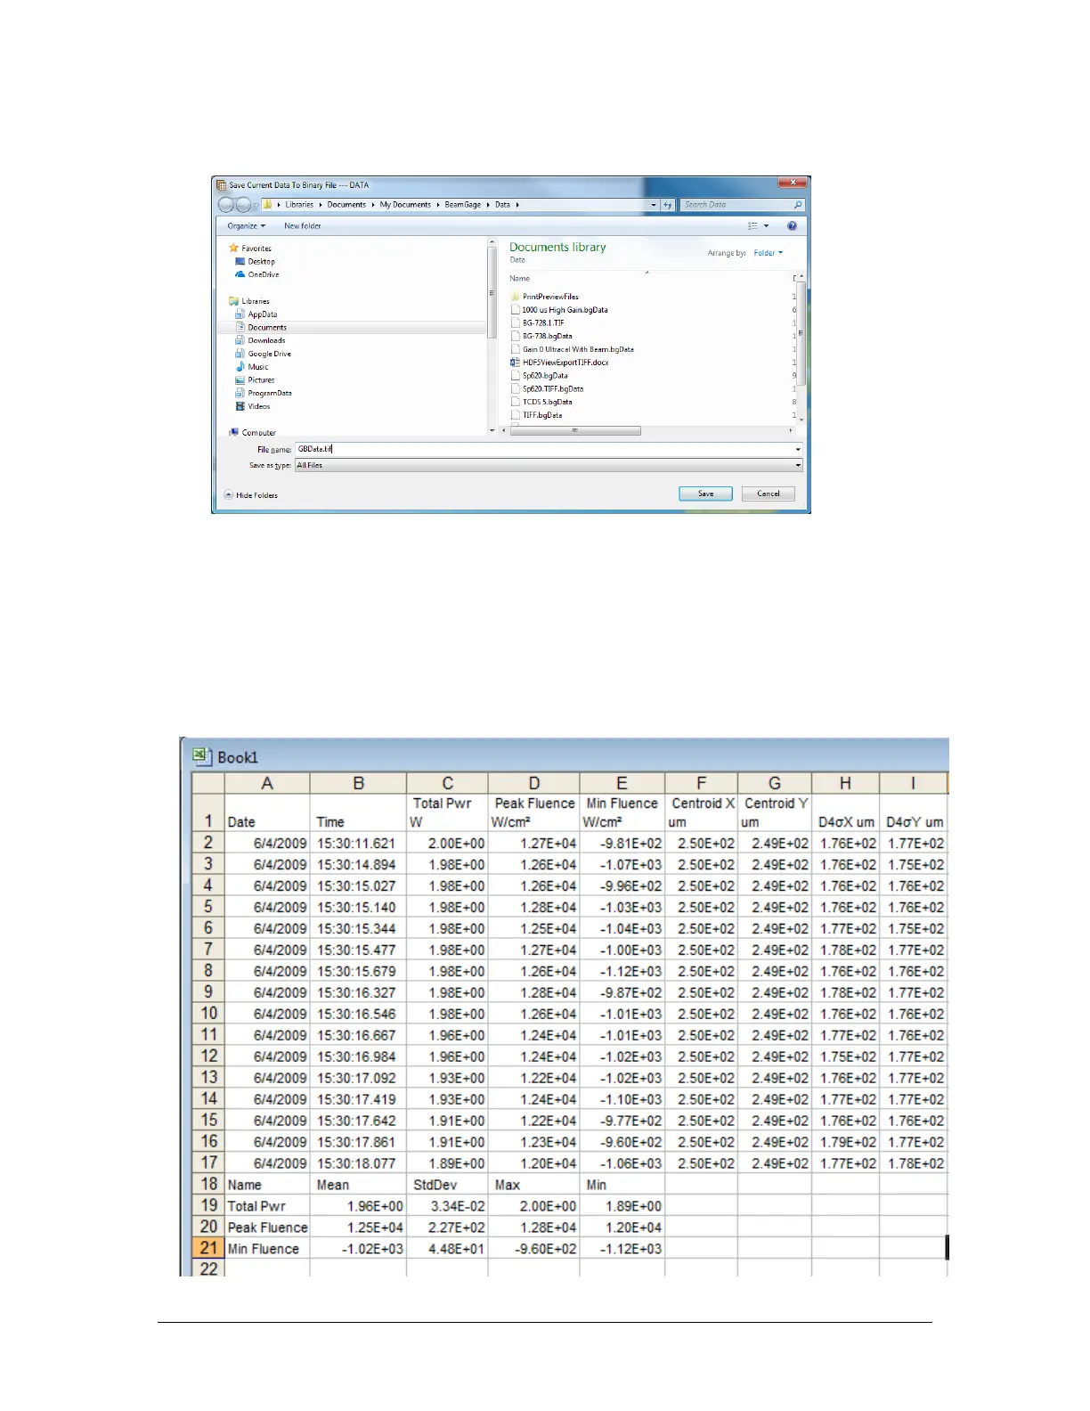
Task: Click the Search Data box
Action: (736, 205)
